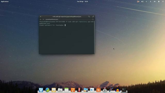Close the ppa:webupd8team/java terminal tab

[x=43, y=19]
